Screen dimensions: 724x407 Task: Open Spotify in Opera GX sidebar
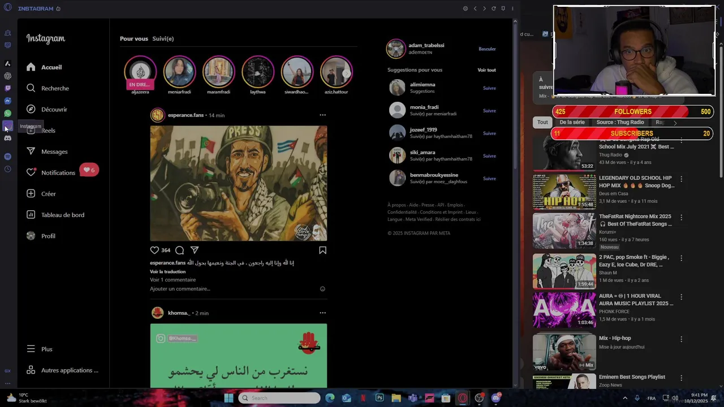7,157
